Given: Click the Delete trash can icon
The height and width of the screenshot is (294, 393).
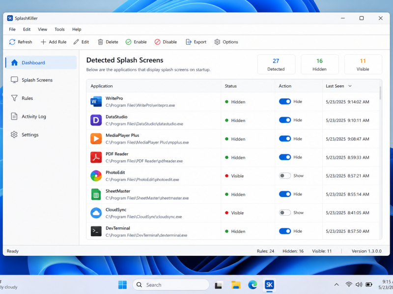Looking at the screenshot, I should point(100,42).
